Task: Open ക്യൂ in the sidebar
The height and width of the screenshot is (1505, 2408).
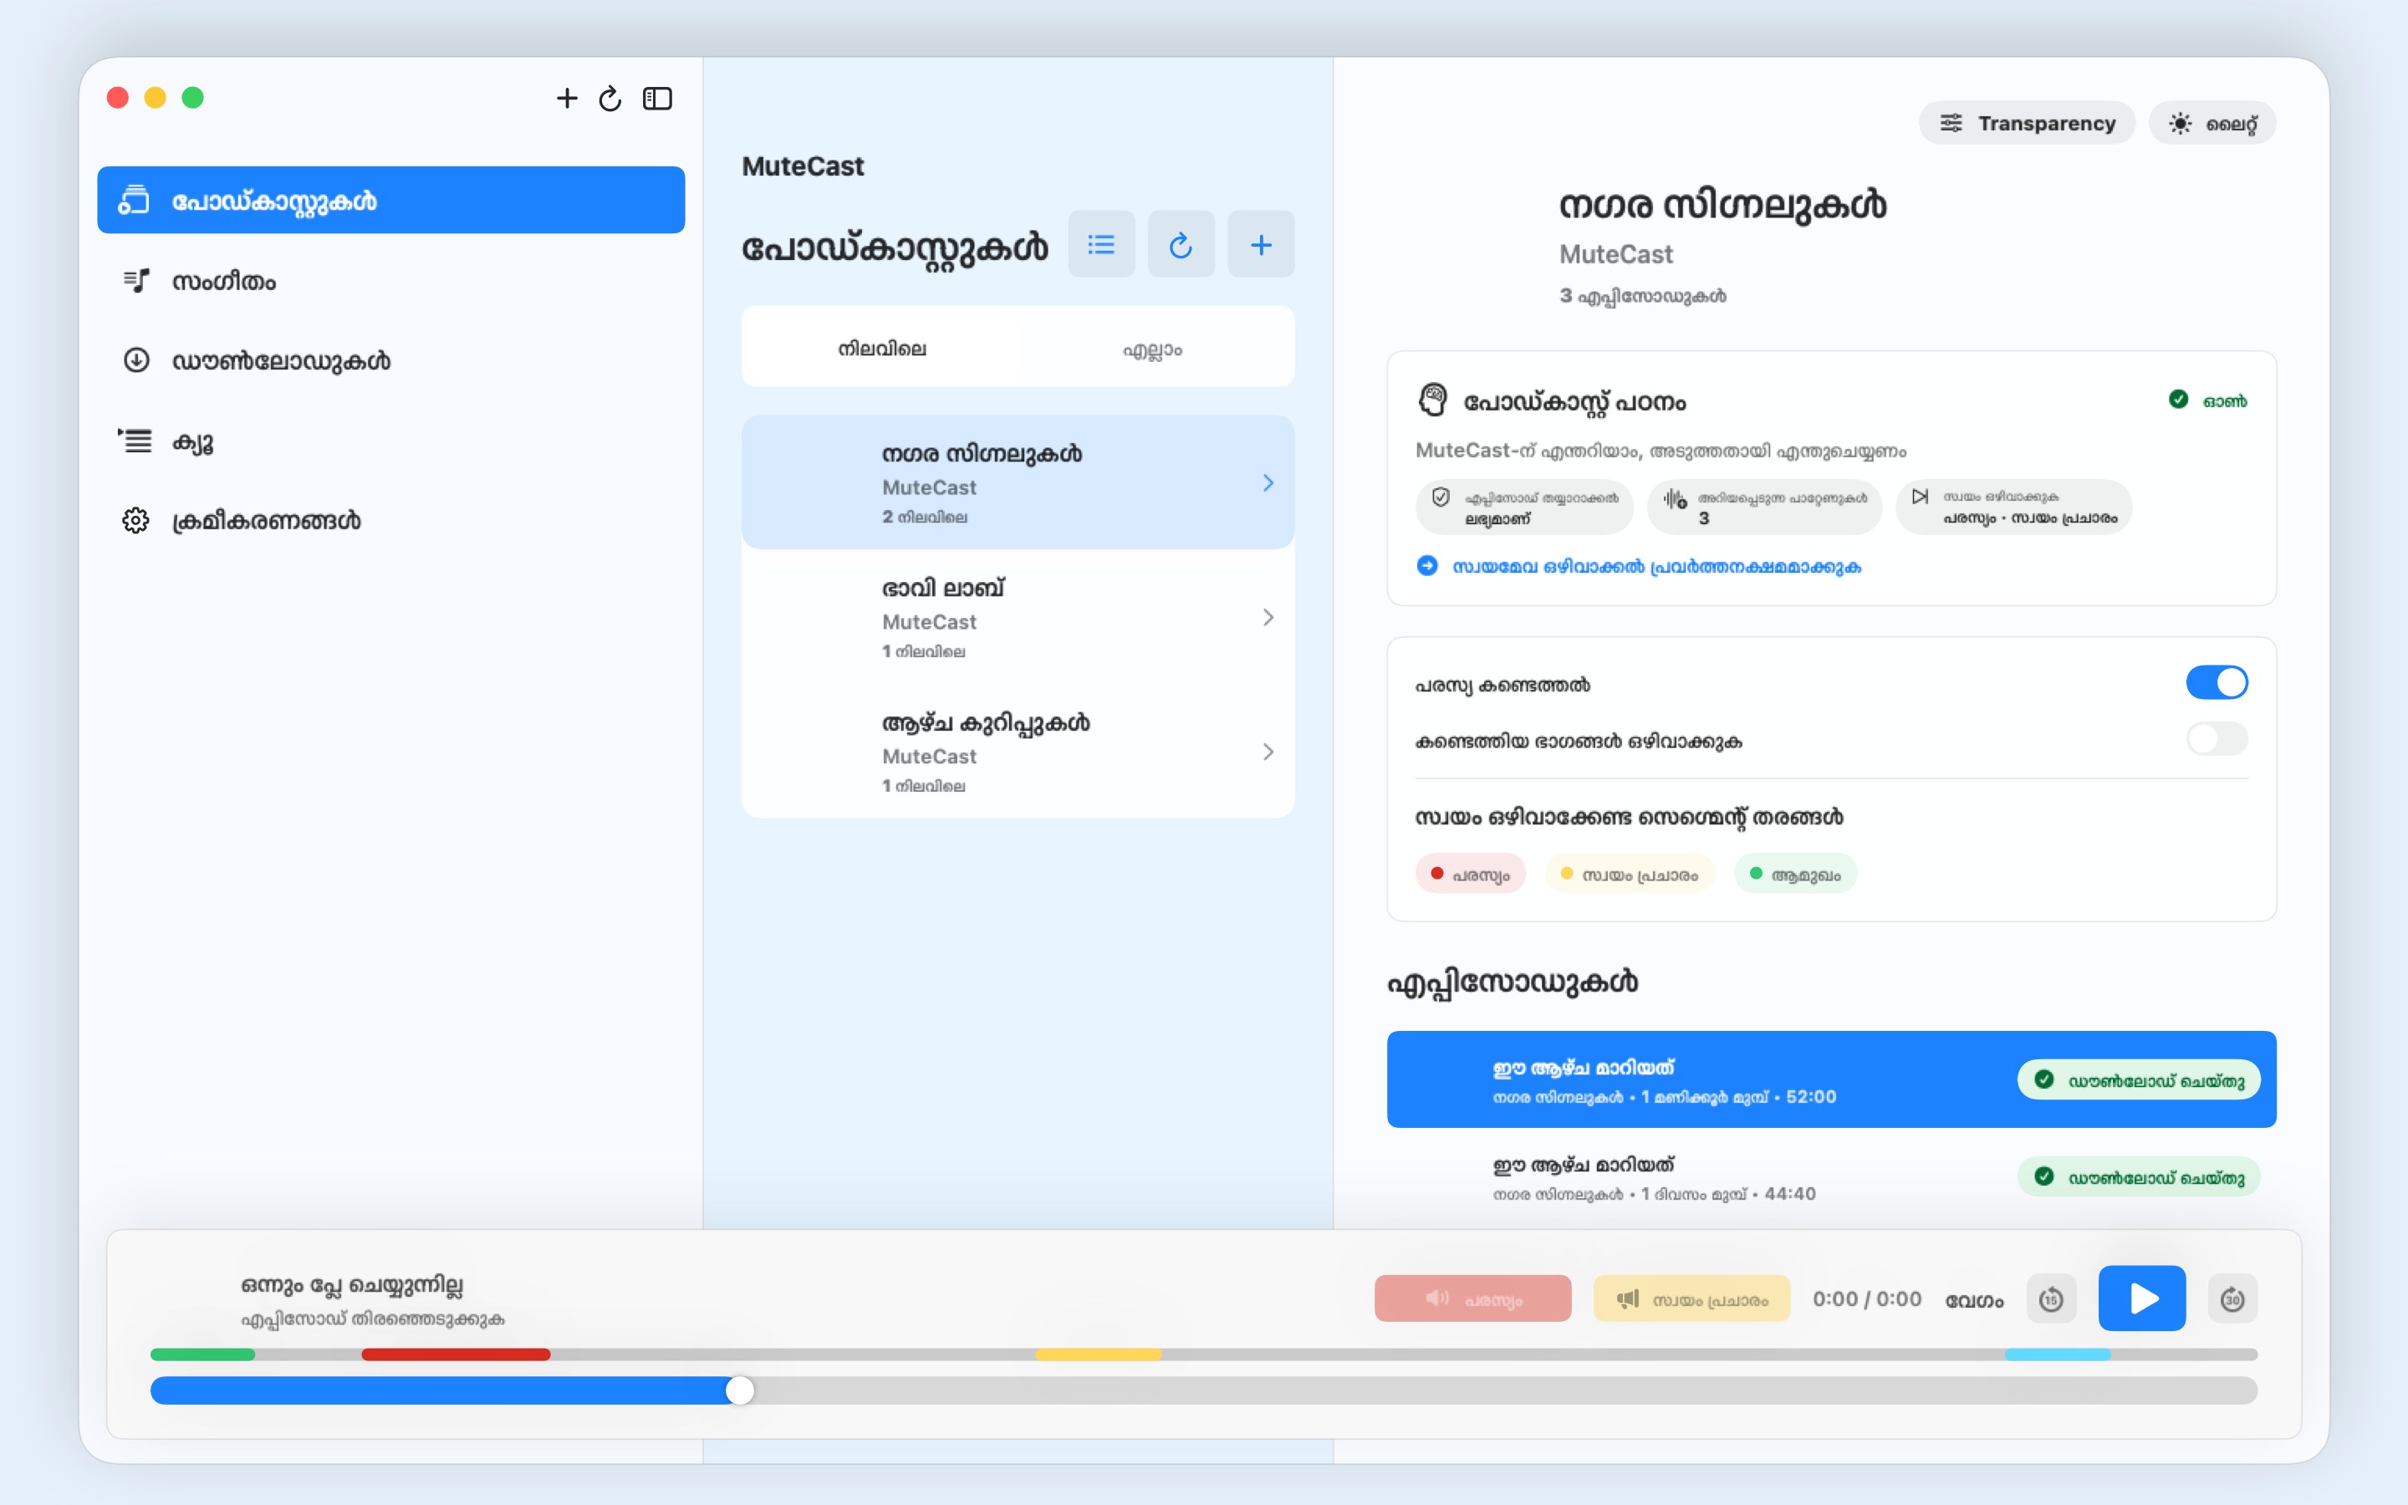Action: [391, 441]
